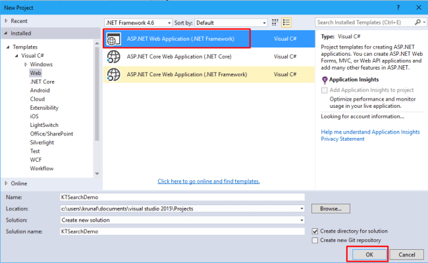Click the search magnifier icon
428x263 pixels.
coord(417,22)
